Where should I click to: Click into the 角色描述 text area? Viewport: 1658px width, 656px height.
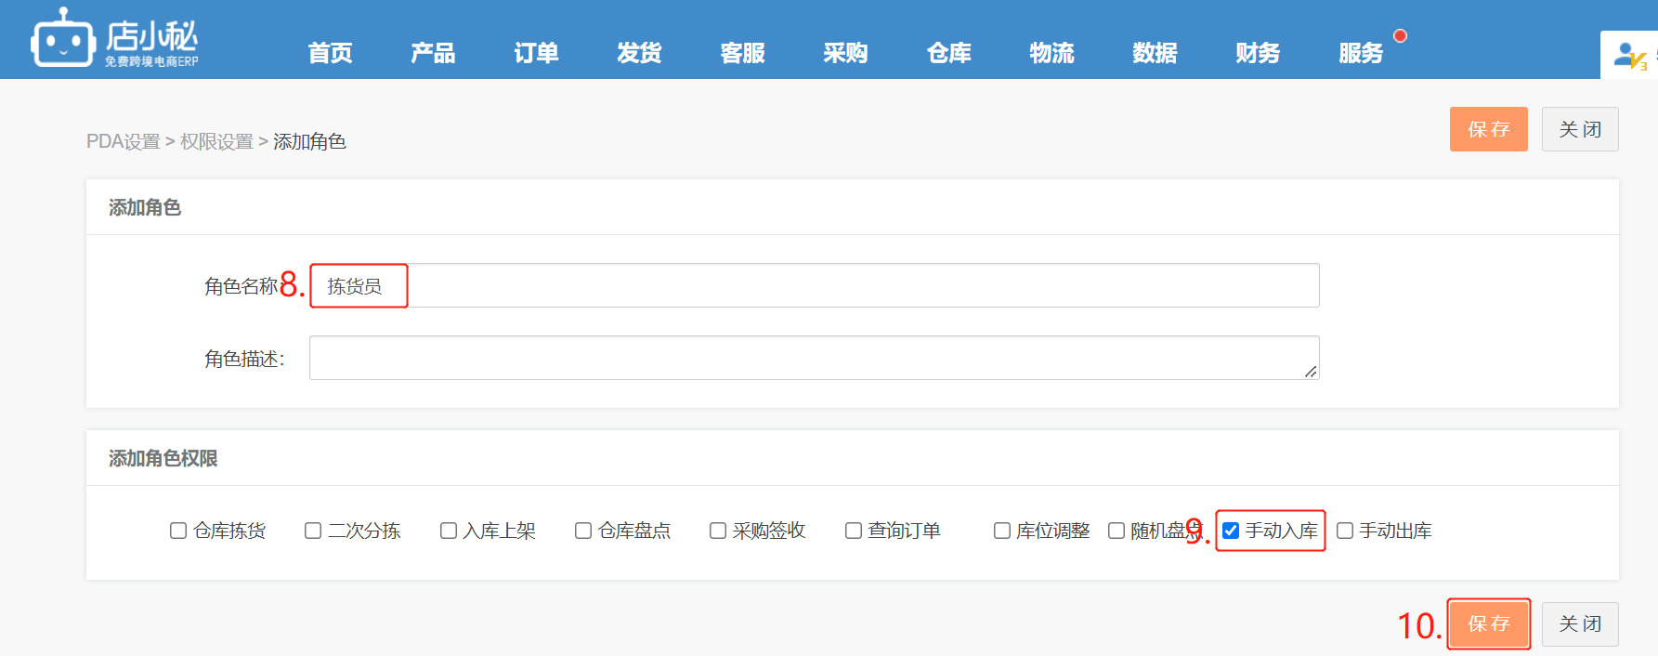[813, 358]
